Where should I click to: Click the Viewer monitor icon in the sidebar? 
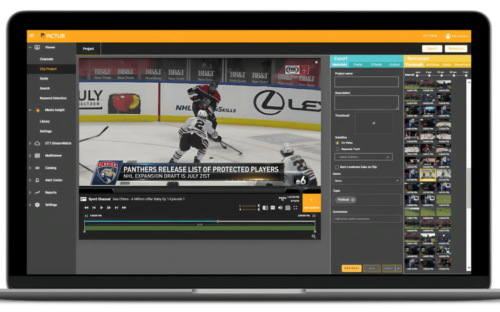click(37, 48)
